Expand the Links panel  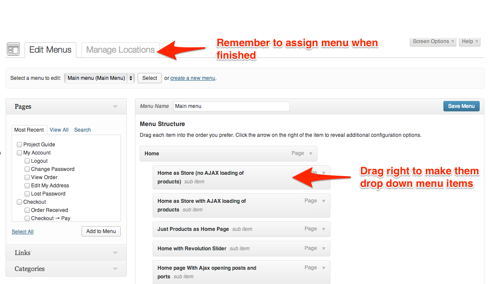tap(66, 253)
